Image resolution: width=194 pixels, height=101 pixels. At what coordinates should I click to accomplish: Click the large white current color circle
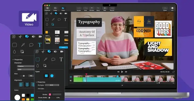click(x=17, y=97)
